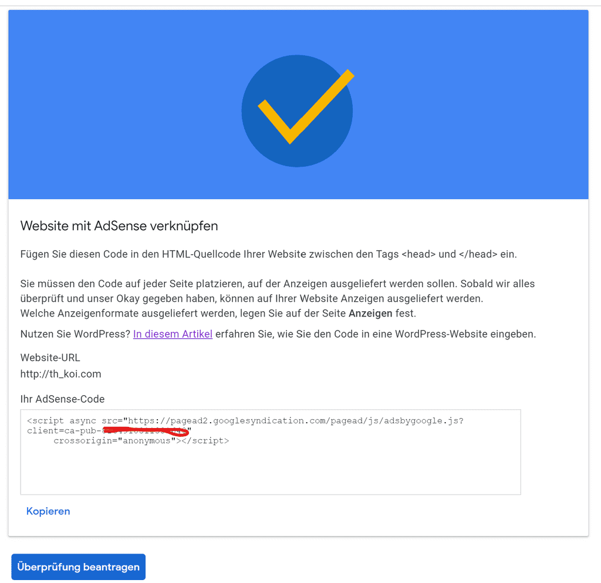This screenshot has height=583, width=601.
Task: Click "Kopieren" to copy the AdSense code
Action: [x=48, y=511]
